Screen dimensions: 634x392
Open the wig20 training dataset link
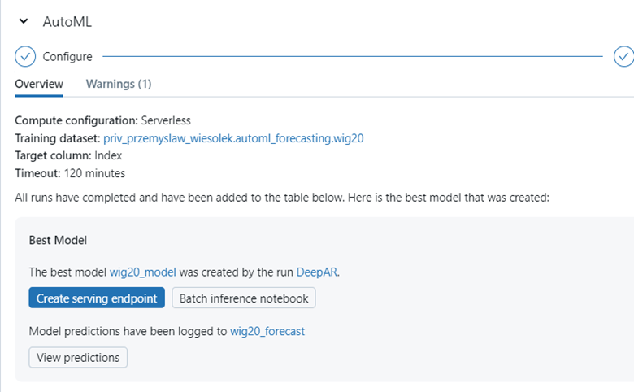(x=233, y=138)
